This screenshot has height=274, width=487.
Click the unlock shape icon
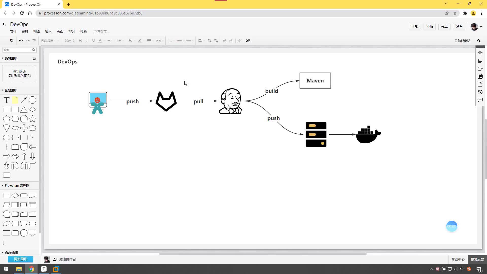pos(231,41)
